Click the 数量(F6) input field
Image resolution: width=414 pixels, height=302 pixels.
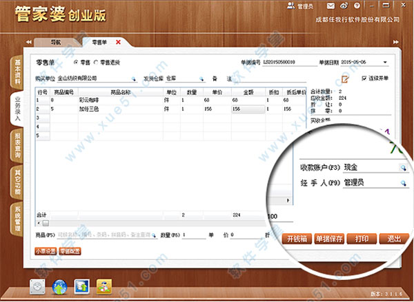tap(194, 235)
